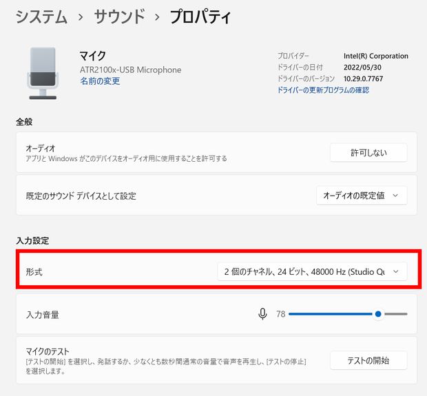This screenshot has height=396, width=427.
Task: Click the オーディオ permission row label
Action: pos(41,149)
